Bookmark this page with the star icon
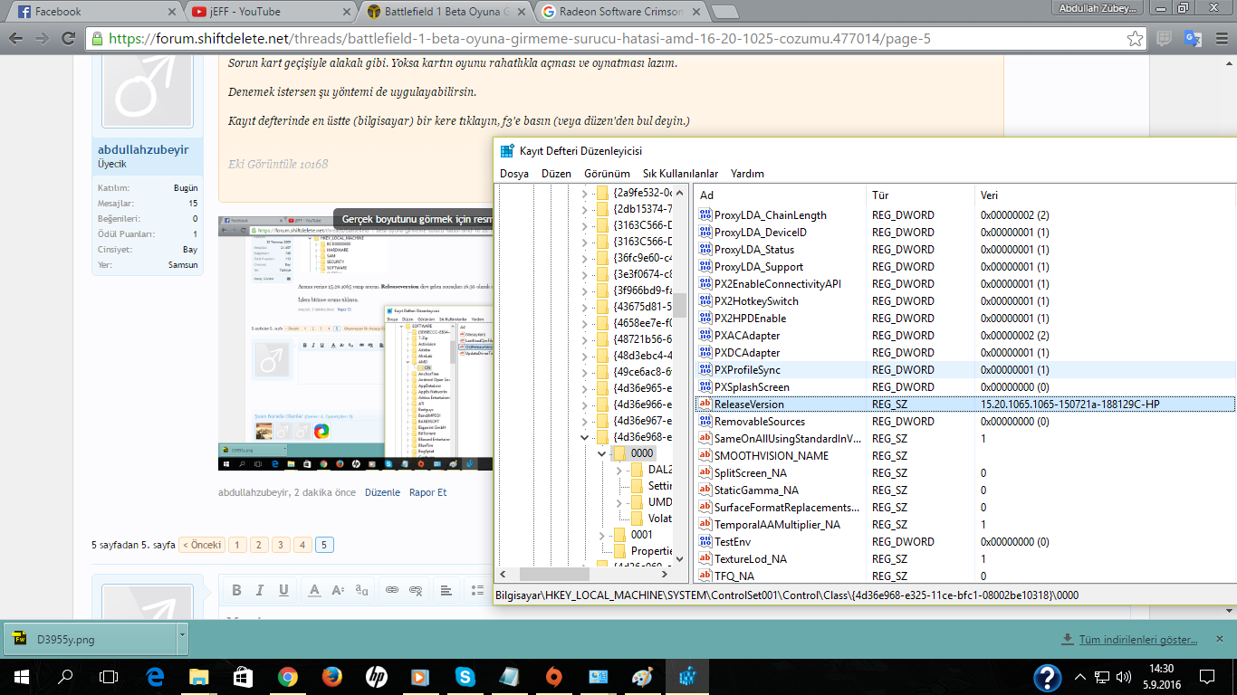This screenshot has width=1237, height=695. pos(1135,39)
